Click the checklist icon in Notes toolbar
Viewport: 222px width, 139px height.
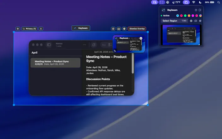(110, 45)
